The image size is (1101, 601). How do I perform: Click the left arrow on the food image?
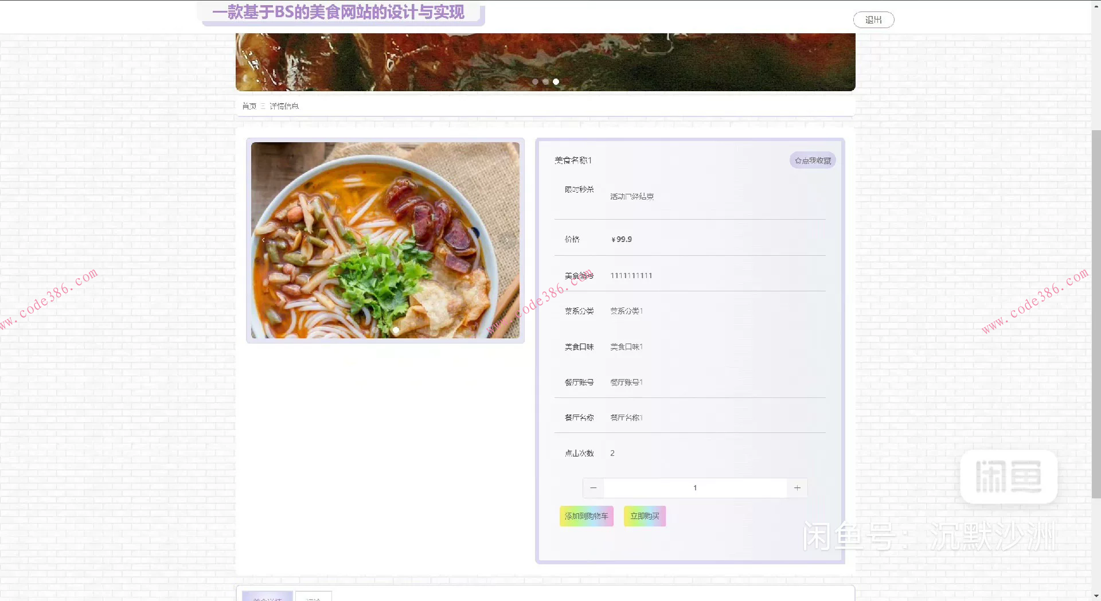coord(263,240)
